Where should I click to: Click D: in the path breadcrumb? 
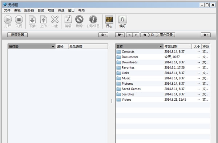coord(153,35)
